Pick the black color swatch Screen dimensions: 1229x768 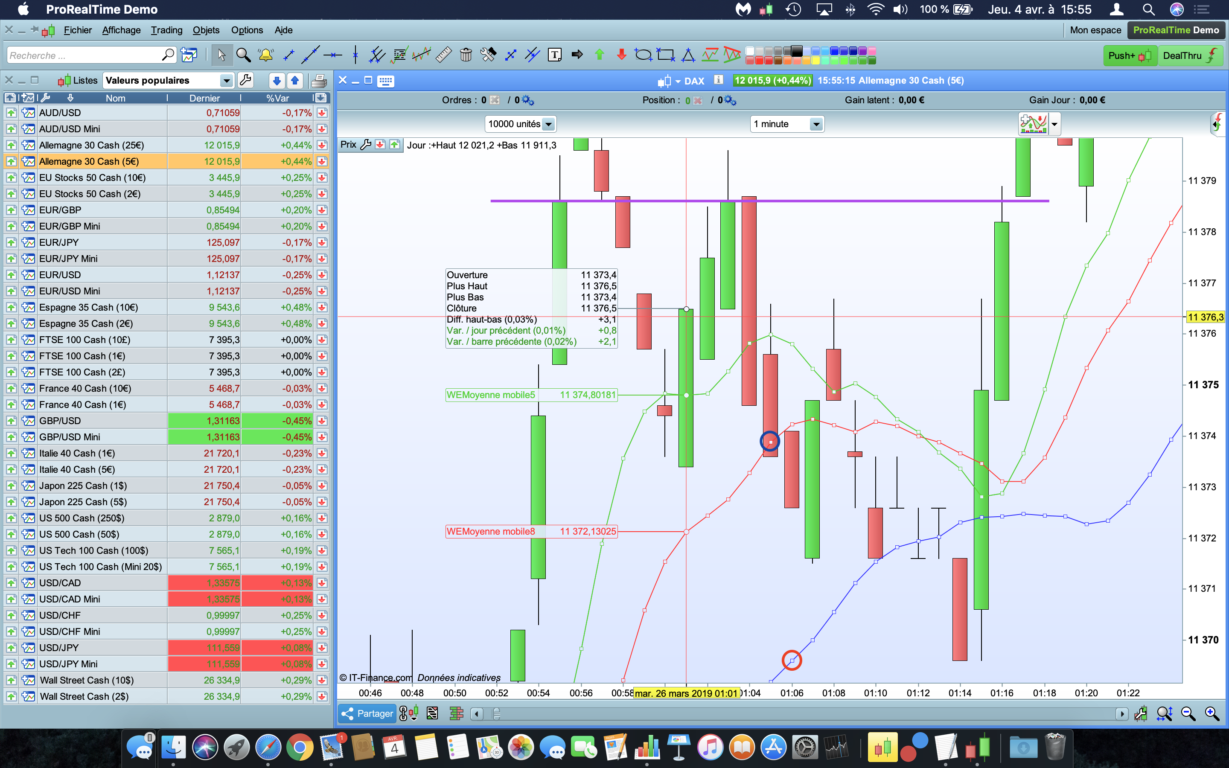pos(797,50)
